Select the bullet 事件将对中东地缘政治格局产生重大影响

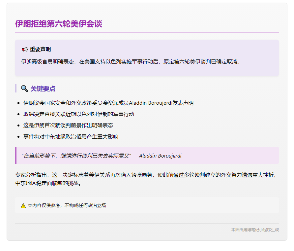(x=71, y=137)
